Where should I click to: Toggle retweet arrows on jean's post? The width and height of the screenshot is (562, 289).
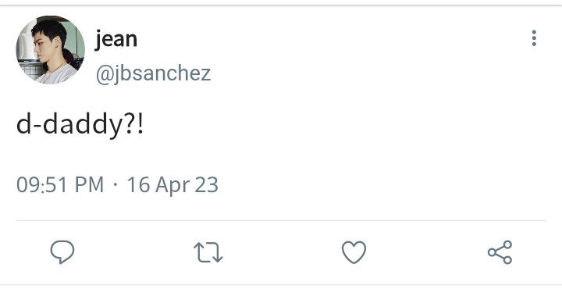(x=208, y=252)
